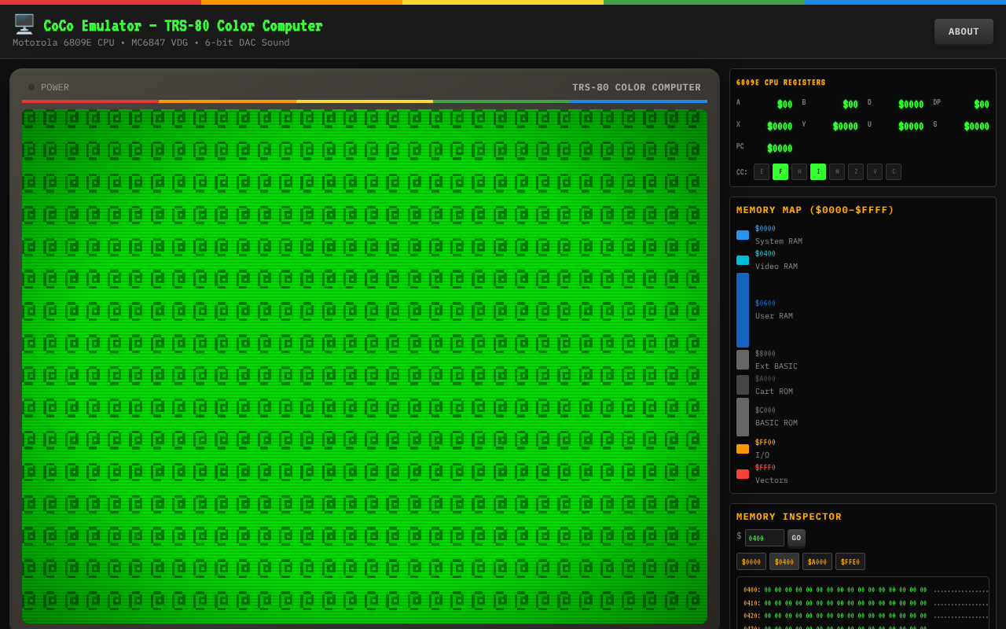Click the Ext BASIC memory map block
The width and height of the screenshot is (1006, 629).
tap(742, 359)
